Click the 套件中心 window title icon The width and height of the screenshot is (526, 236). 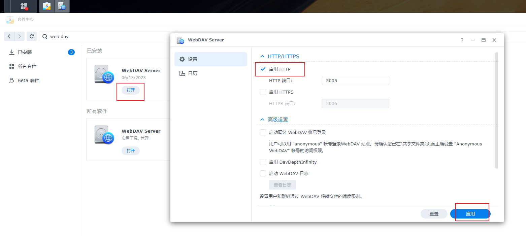click(10, 20)
